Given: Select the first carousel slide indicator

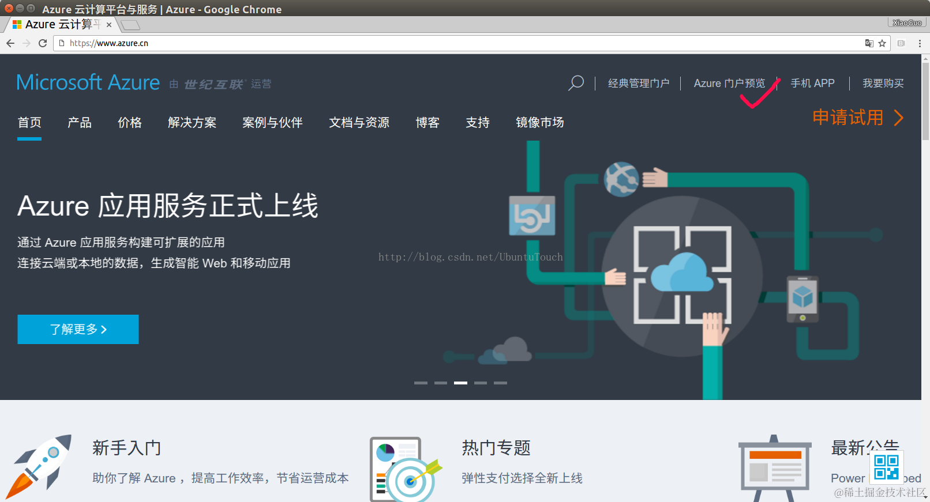Looking at the screenshot, I should tap(421, 383).
